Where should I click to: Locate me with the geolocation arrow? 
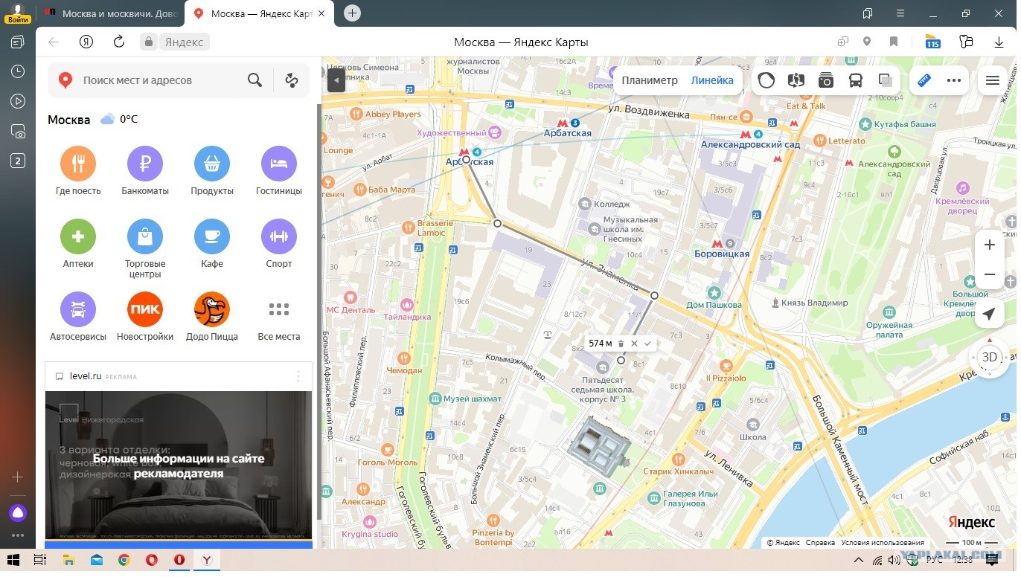(x=989, y=315)
